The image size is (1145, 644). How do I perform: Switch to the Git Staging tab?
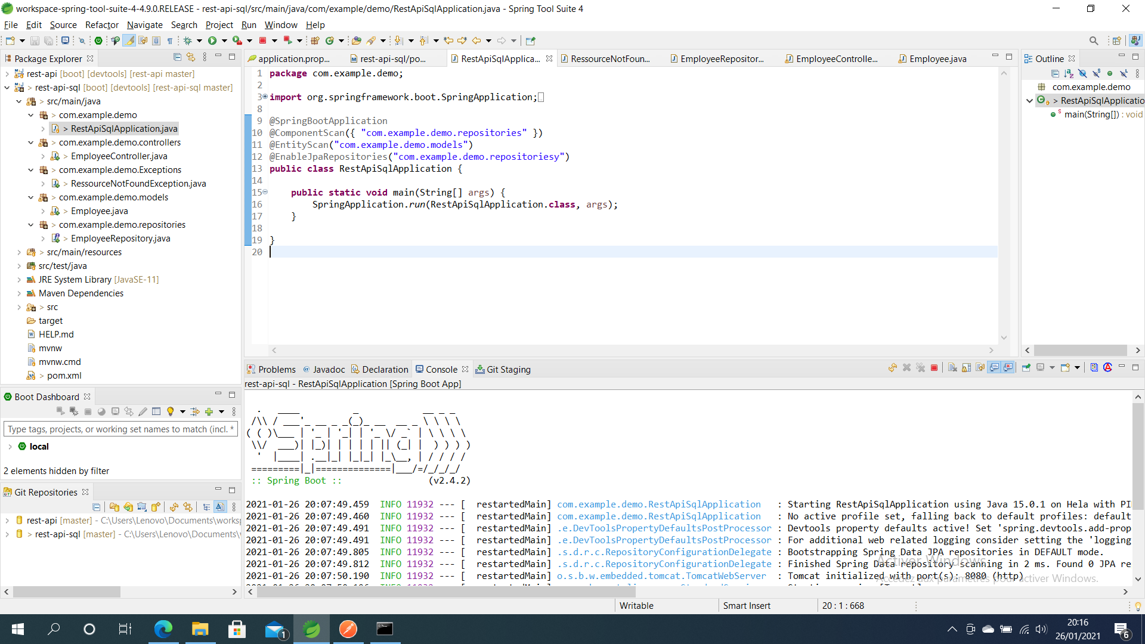point(503,369)
